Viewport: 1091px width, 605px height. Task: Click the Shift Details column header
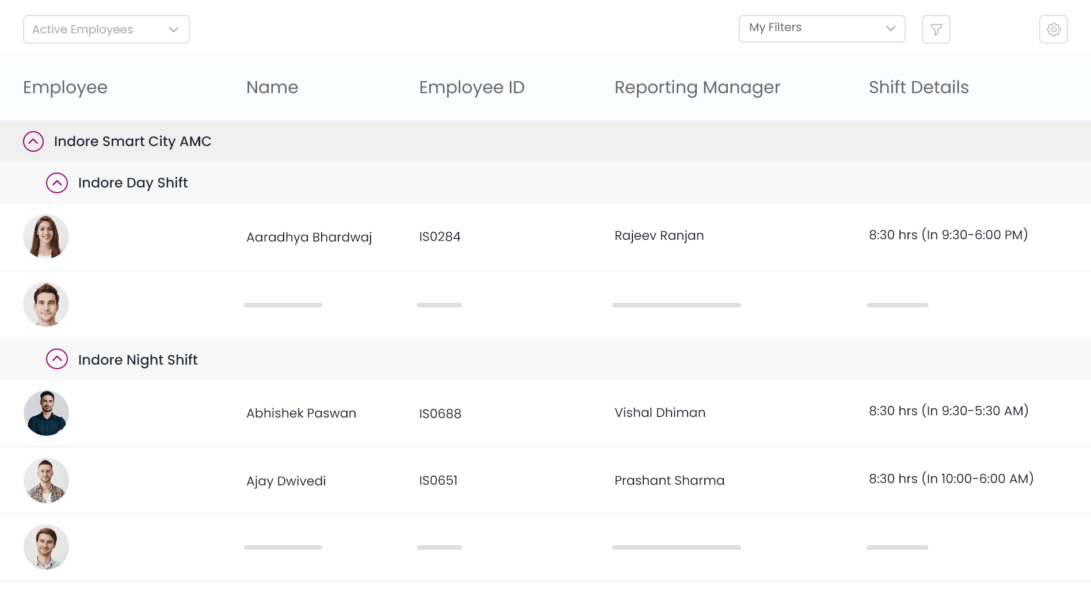(918, 87)
